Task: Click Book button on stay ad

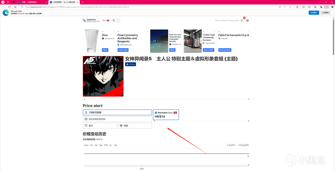Action: coord(172,50)
